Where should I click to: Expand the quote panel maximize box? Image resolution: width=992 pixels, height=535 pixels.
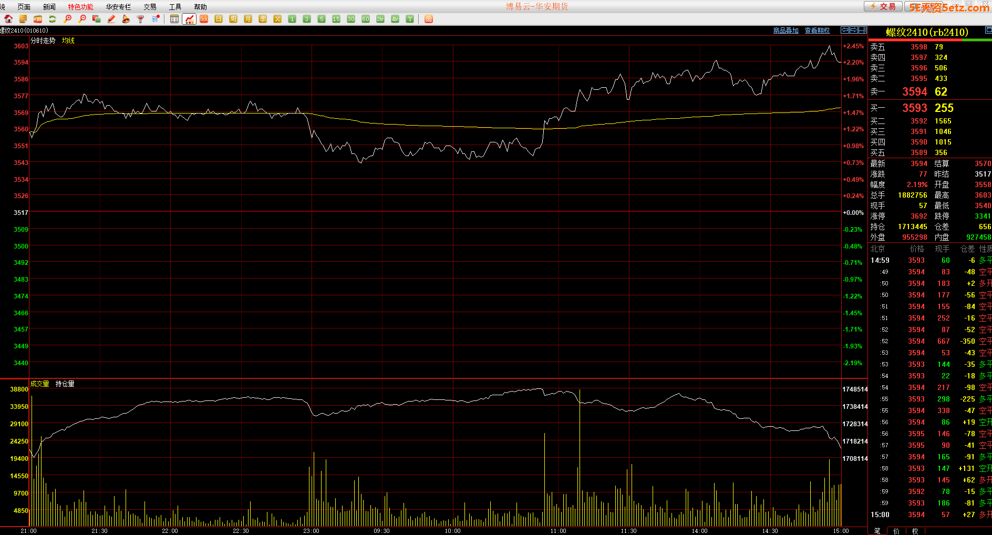pyautogui.click(x=987, y=31)
